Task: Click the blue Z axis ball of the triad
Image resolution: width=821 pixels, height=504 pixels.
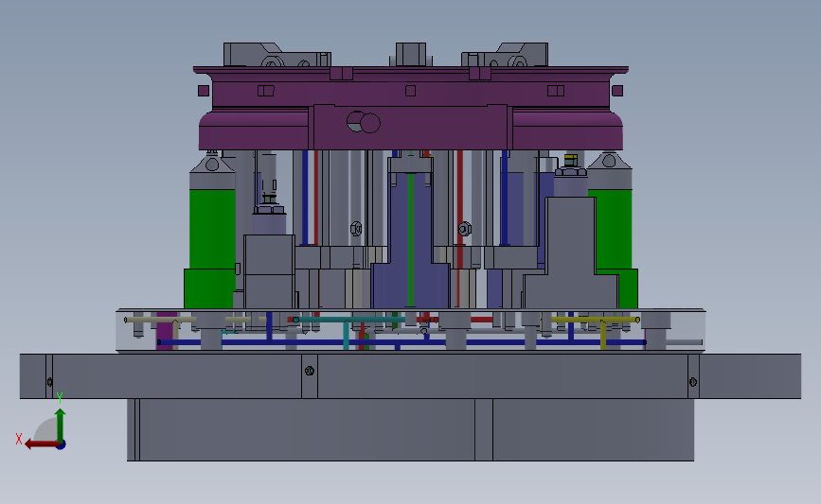Action: (x=62, y=445)
